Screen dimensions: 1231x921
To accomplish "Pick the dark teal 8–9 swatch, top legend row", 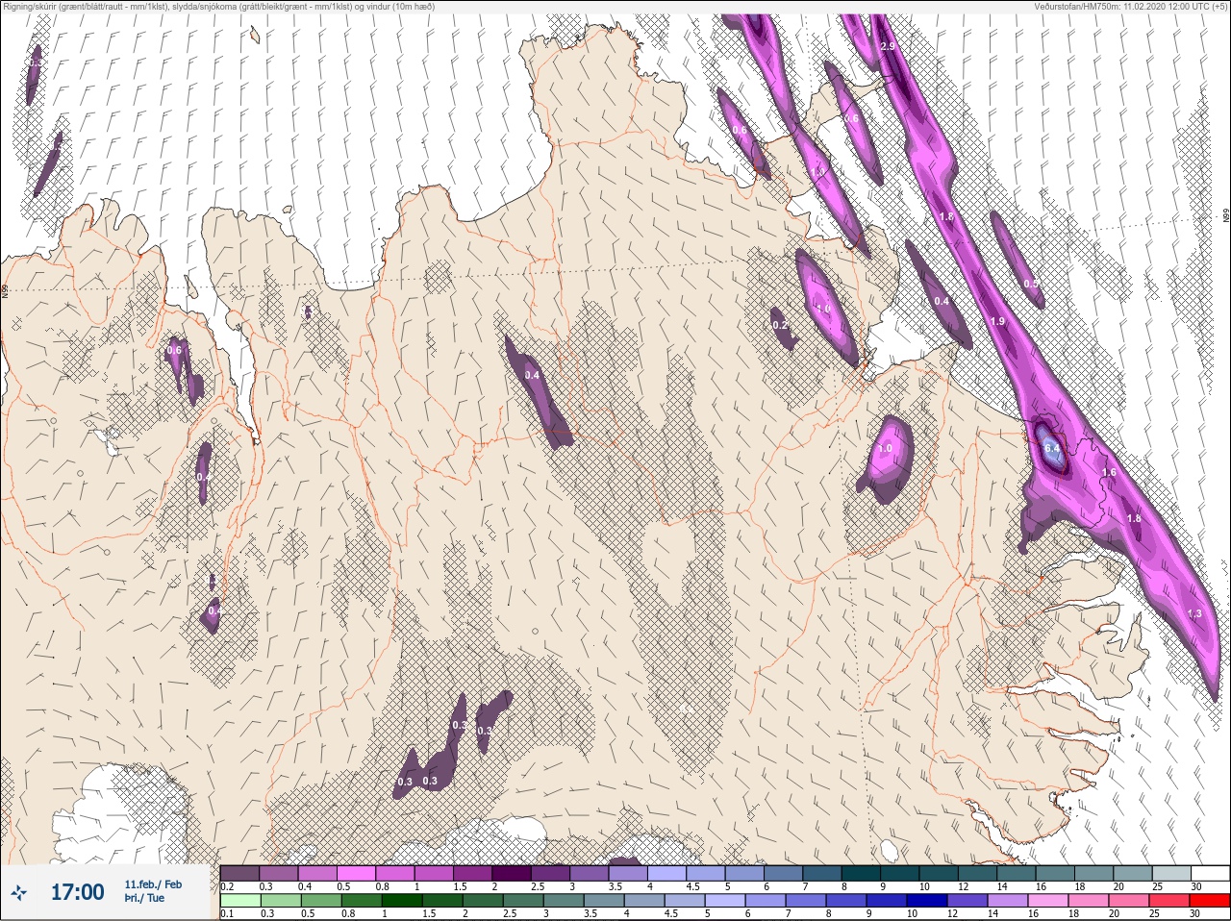I will click(x=862, y=873).
